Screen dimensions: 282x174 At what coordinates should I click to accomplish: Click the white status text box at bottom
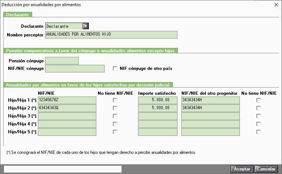63,169
